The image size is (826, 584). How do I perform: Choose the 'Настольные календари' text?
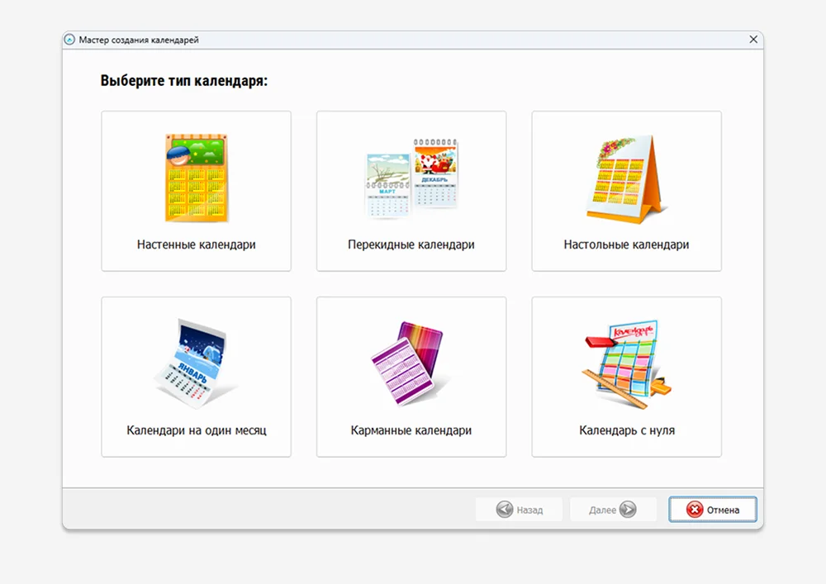point(626,245)
